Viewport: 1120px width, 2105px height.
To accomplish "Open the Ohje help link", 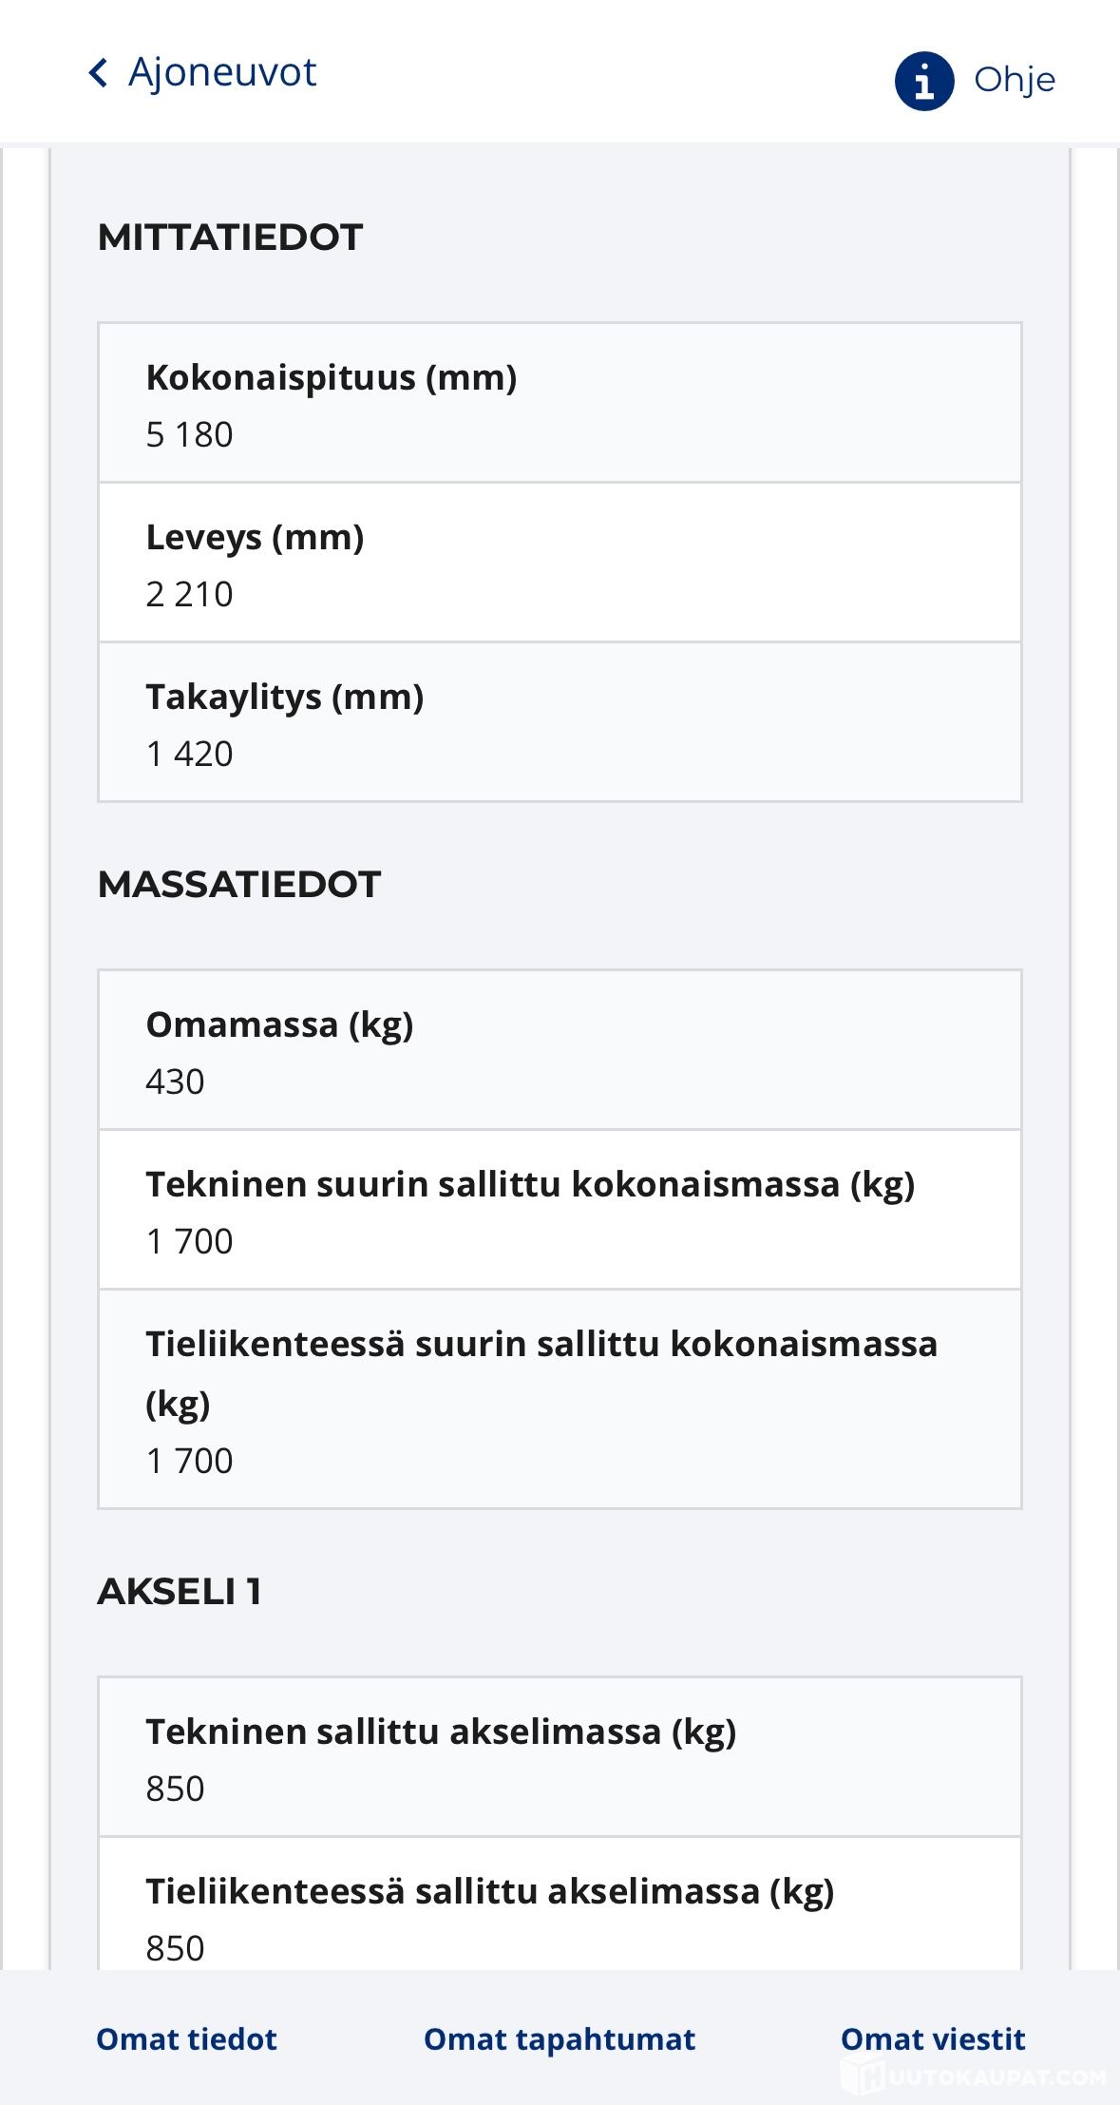I will [x=1014, y=81].
